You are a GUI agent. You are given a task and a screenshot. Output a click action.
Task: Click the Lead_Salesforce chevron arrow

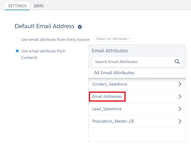tap(180, 109)
